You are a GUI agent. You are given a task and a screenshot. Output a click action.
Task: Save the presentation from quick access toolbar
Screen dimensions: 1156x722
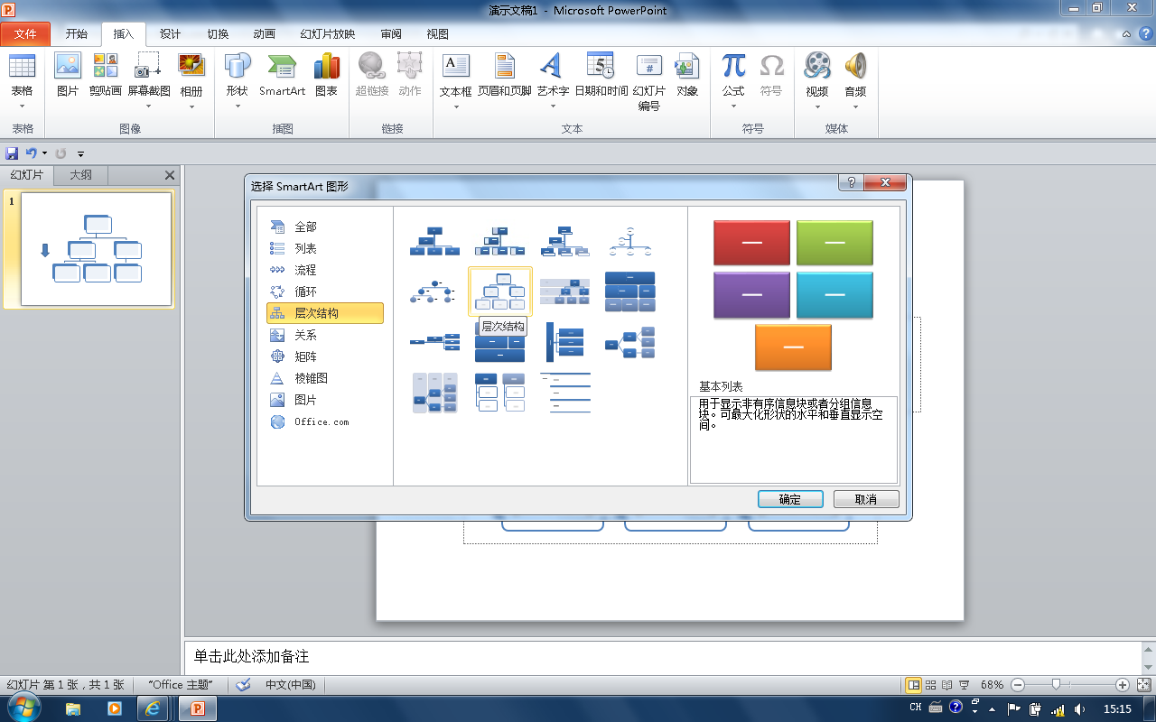click(x=13, y=153)
